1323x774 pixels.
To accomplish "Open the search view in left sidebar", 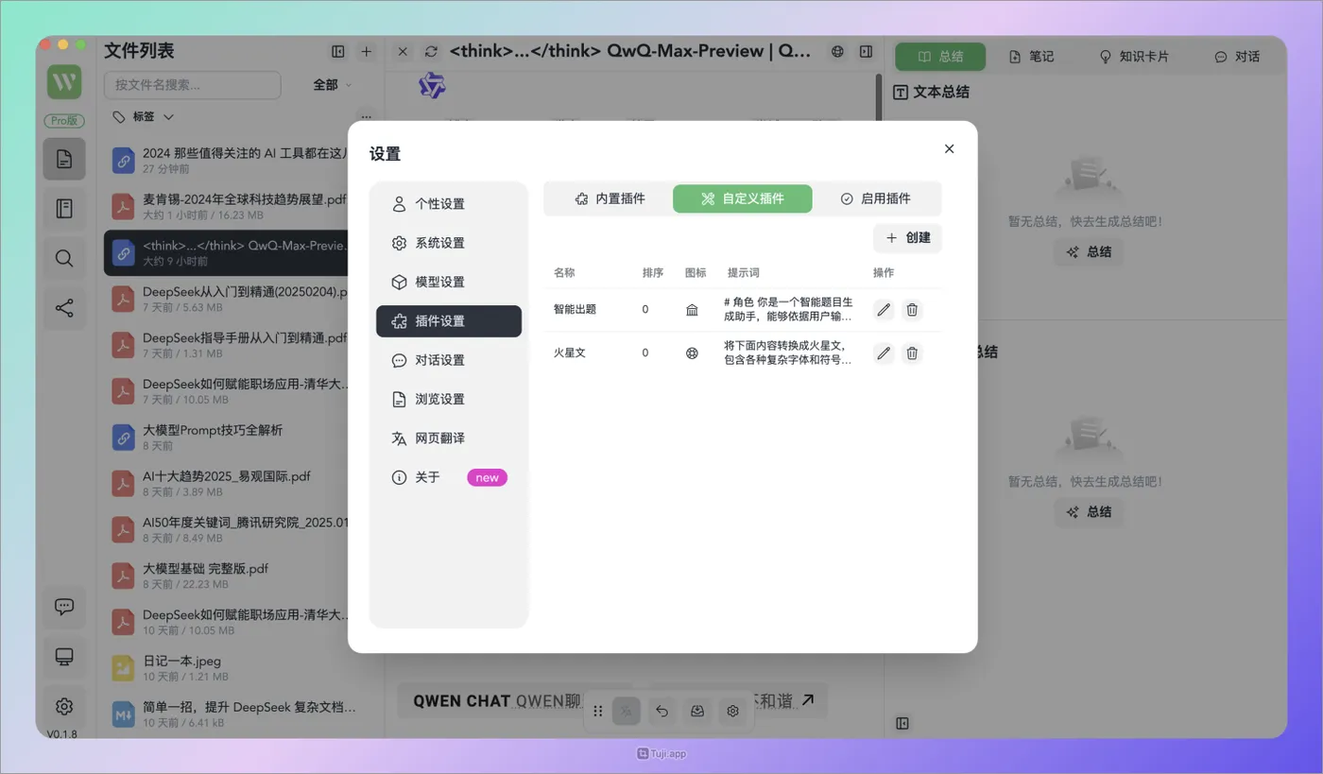I will point(64,258).
